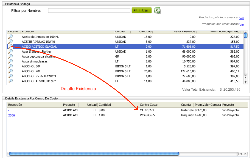Click the 967,00 bodegaje cell
This screenshot has height=160, width=252.
235,61
